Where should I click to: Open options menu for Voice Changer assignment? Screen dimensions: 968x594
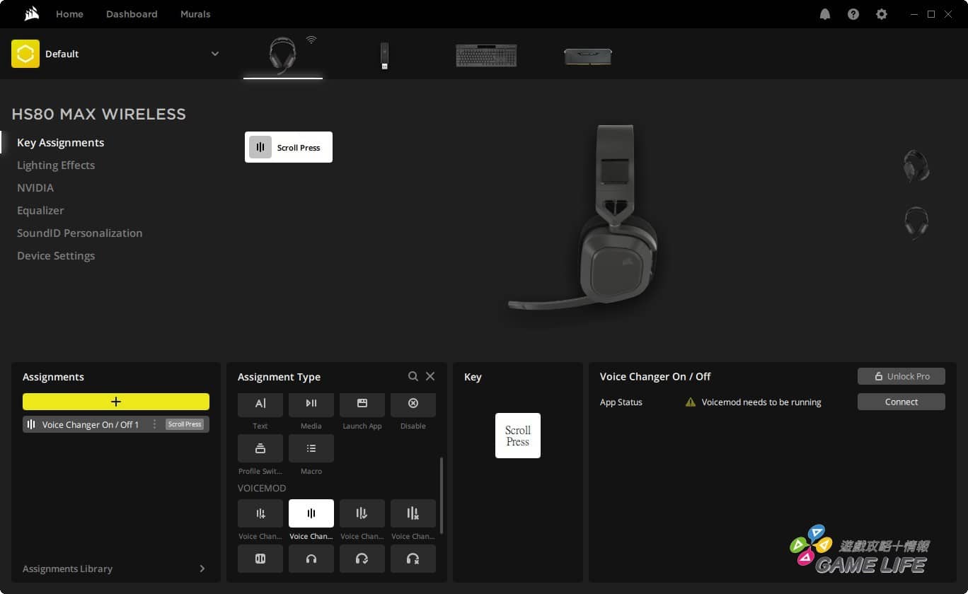(x=154, y=424)
